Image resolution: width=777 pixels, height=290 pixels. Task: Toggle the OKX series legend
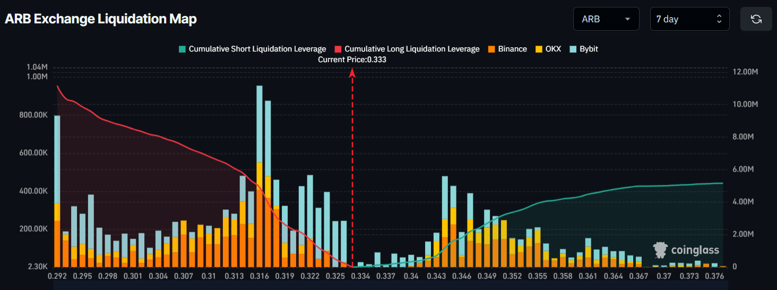click(548, 49)
